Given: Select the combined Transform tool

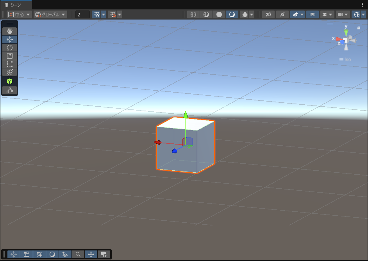Looking at the screenshot, I should [x=10, y=72].
